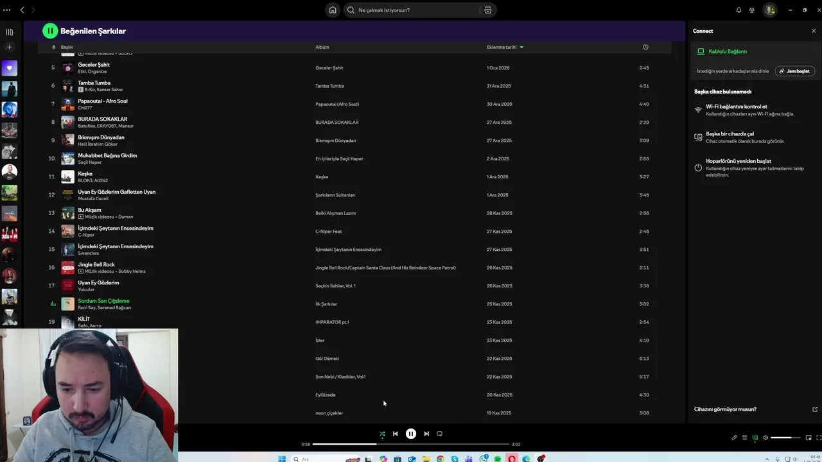Open the profile avatar menu
822x462 pixels.
pos(770,10)
